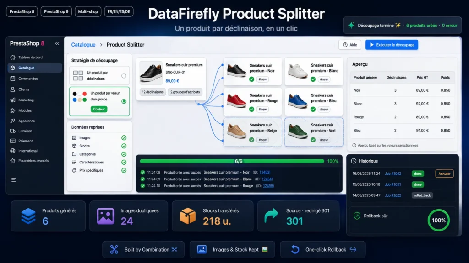Click the Source redirigé 301 arrow icon
Screen dimensions: 469x263
click(271, 216)
